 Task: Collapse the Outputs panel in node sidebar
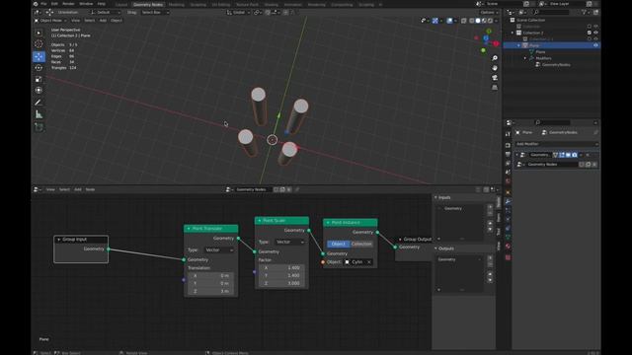tap(435, 248)
